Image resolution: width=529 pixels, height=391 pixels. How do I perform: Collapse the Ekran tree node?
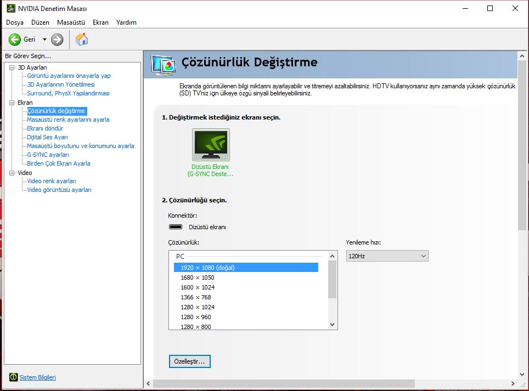point(12,103)
